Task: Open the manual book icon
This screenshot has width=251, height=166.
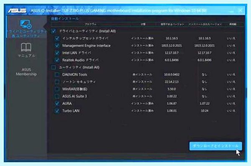Action: coord(26,48)
